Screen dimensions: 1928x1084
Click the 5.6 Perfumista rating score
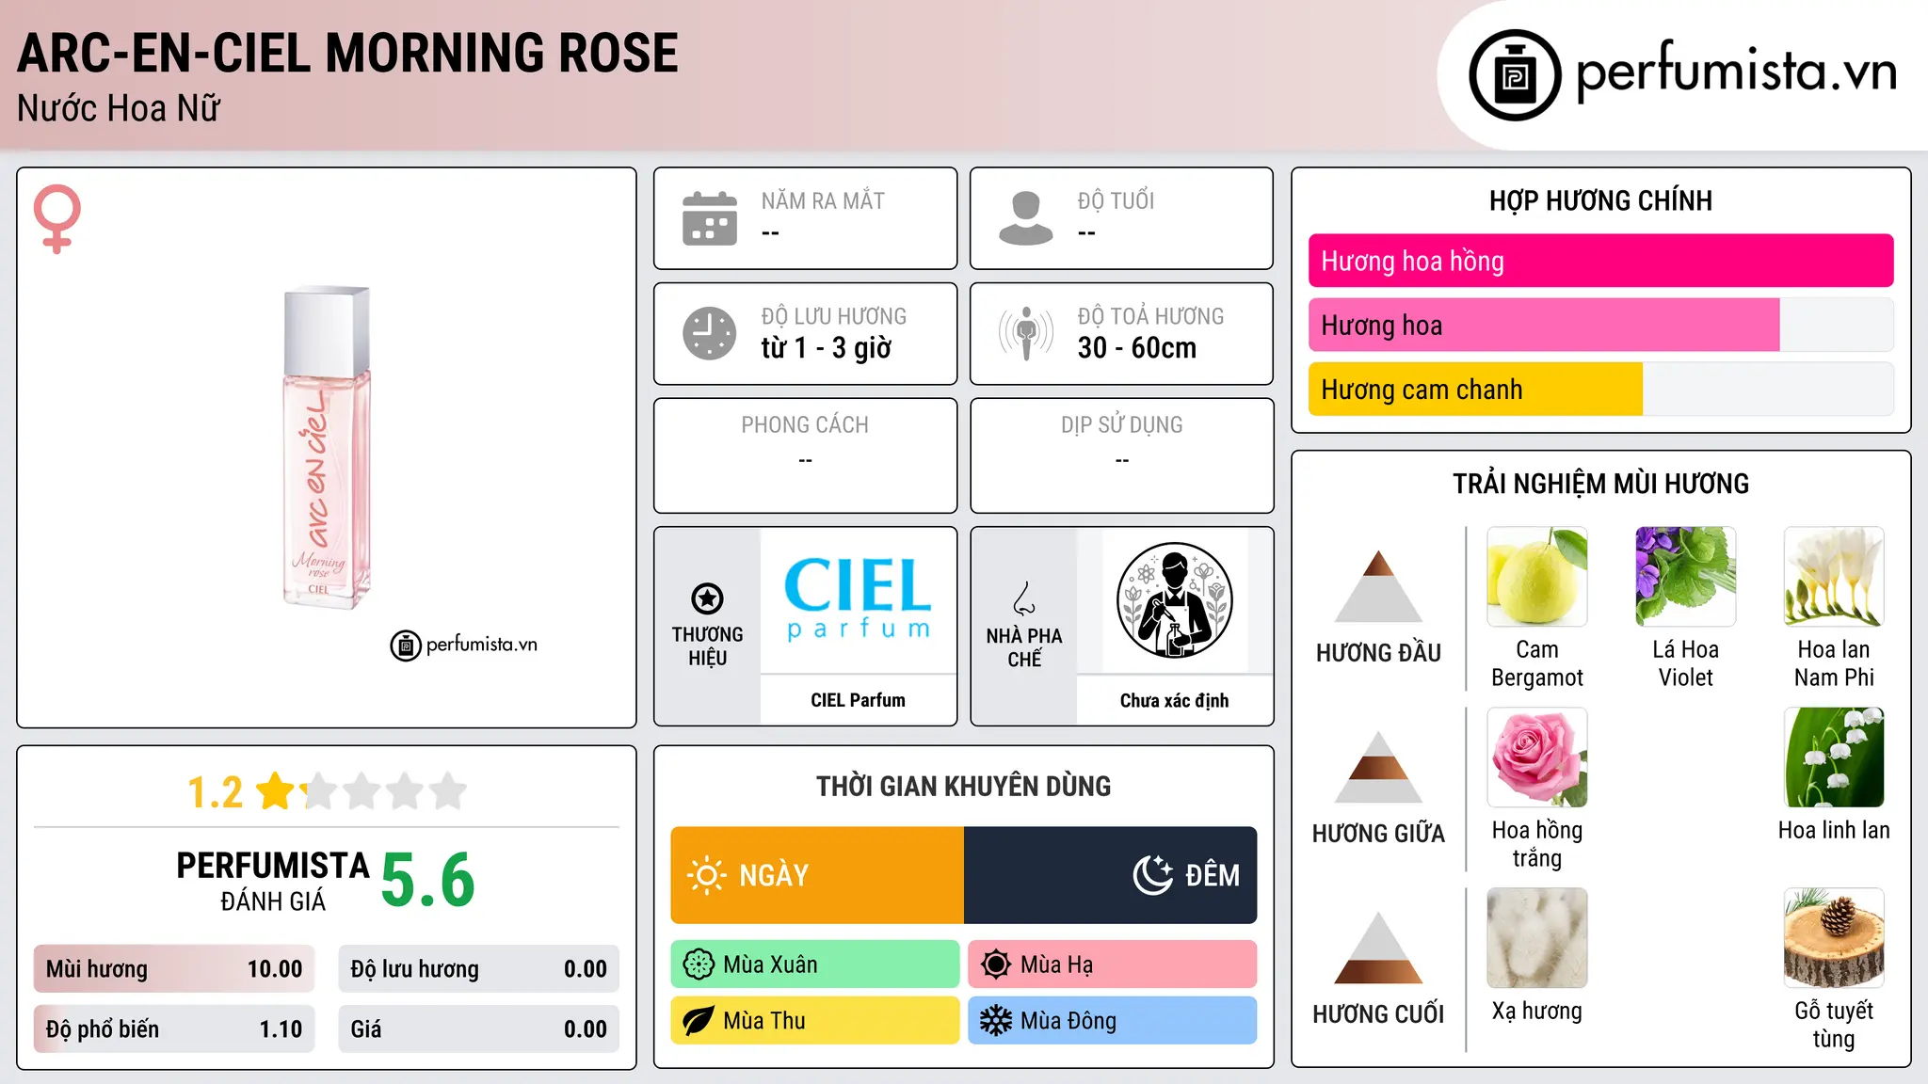pyautogui.click(x=428, y=880)
